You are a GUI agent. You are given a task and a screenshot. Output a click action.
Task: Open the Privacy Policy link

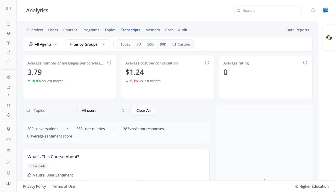(x=35, y=186)
